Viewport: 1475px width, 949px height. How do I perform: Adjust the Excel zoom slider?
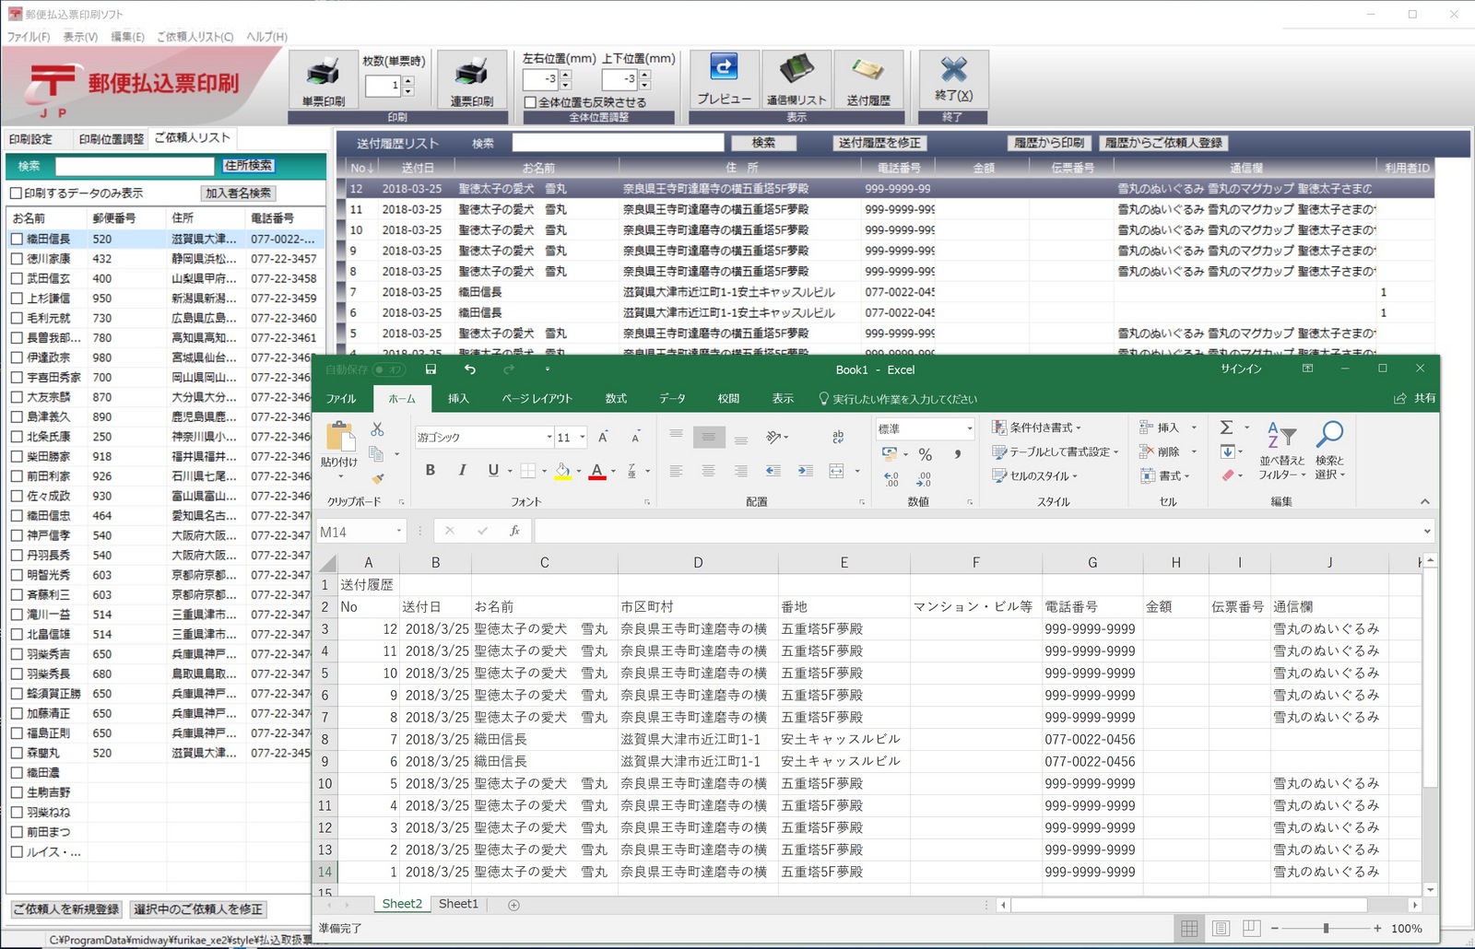coord(1326,928)
